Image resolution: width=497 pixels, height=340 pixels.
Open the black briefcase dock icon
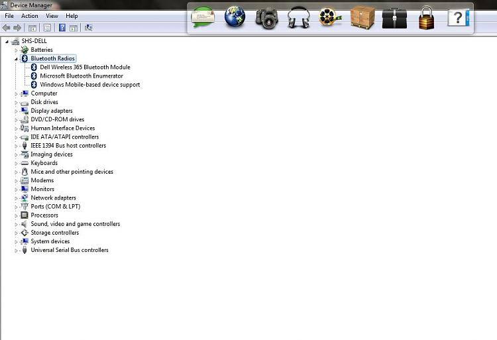pos(394,18)
